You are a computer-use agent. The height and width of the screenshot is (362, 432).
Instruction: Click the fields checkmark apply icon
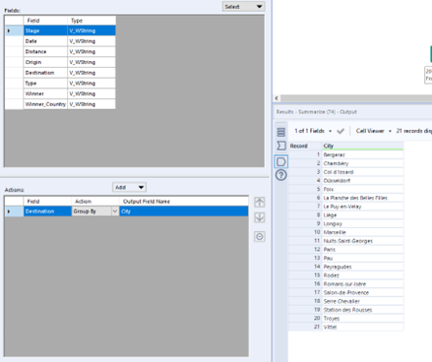(x=340, y=131)
